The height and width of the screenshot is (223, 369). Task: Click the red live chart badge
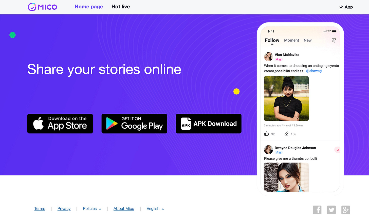click(x=338, y=150)
